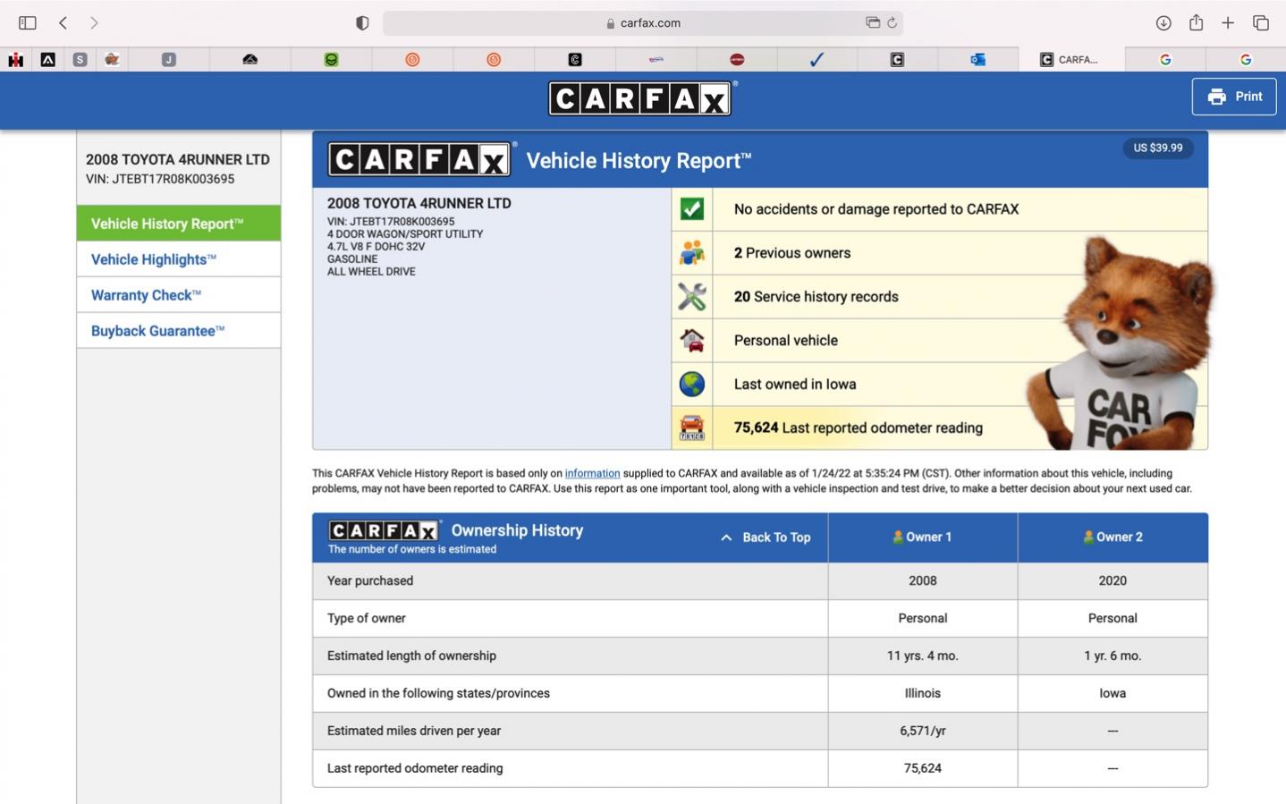Click the Car Fox mascot image
The image size is (1286, 804).
point(1118,344)
